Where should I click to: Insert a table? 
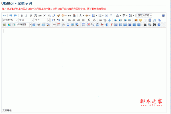tap(84, 25)
